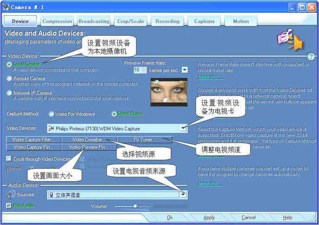Toggle the Play Audio checkbox
This screenshot has height=225, width=319.
[9, 206]
